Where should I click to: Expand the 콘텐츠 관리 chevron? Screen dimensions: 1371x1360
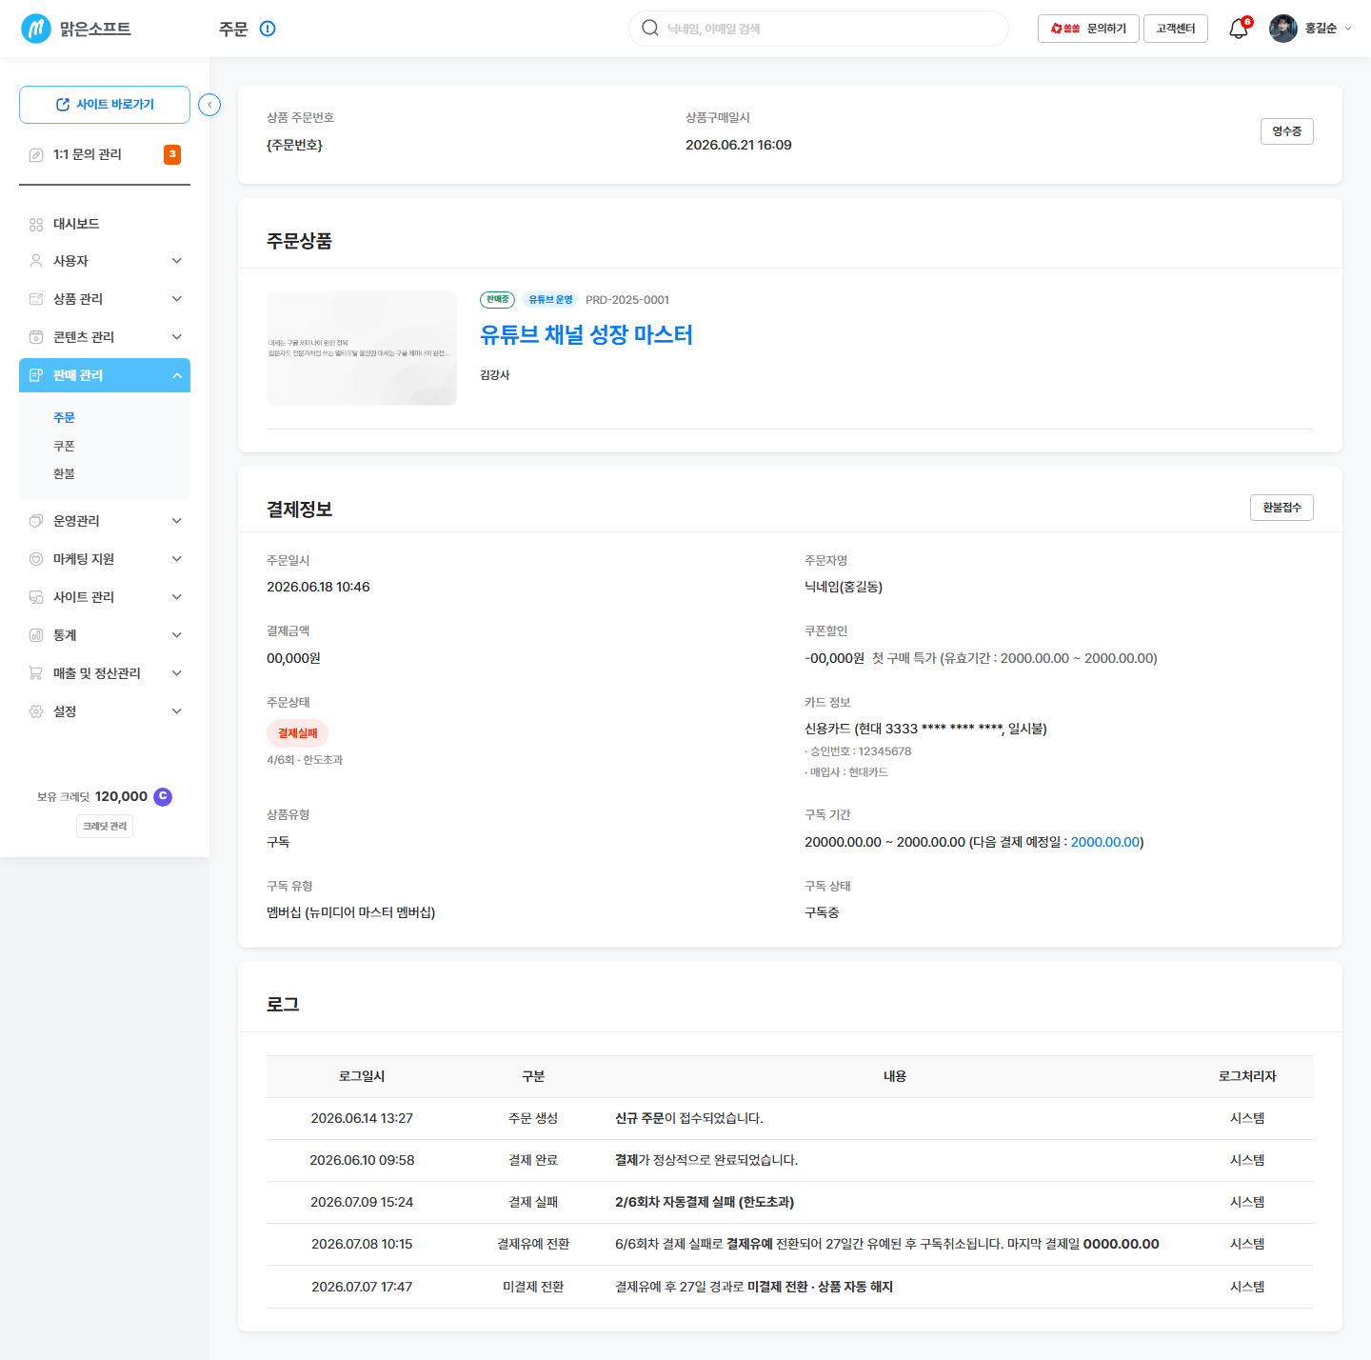[x=177, y=337]
